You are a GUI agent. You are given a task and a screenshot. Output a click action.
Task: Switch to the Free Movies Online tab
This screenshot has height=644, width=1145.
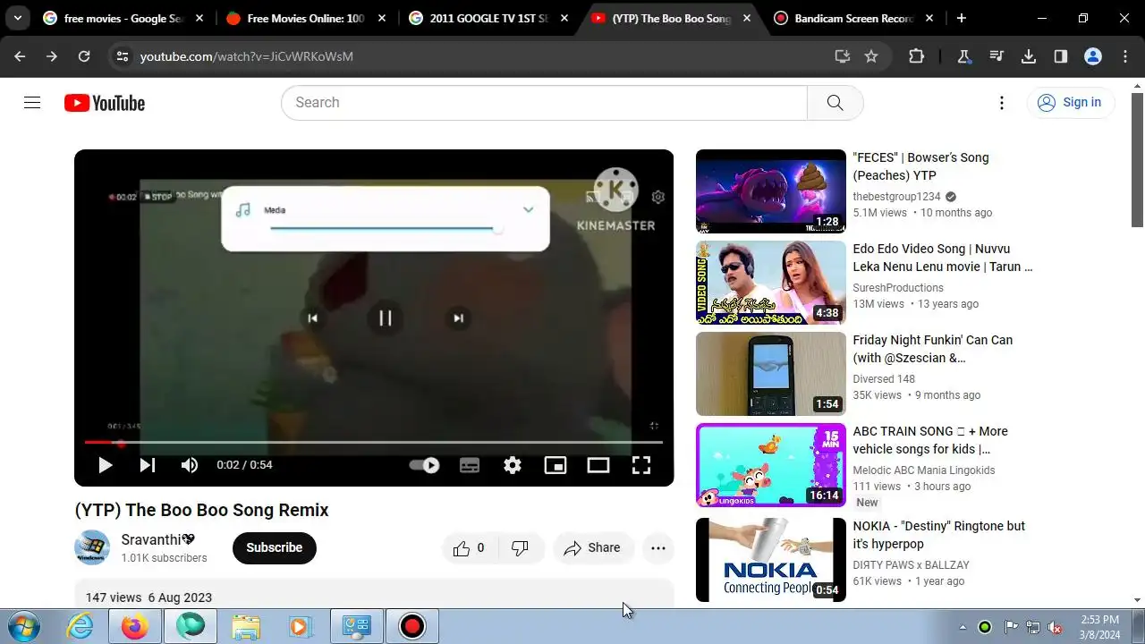(x=305, y=18)
